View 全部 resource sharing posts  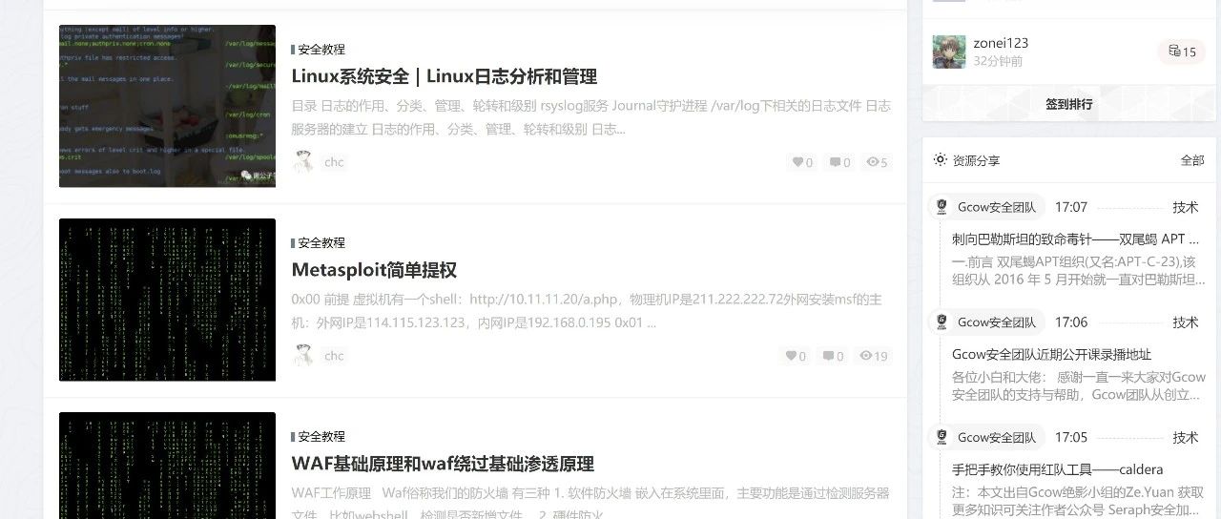coord(1192,160)
